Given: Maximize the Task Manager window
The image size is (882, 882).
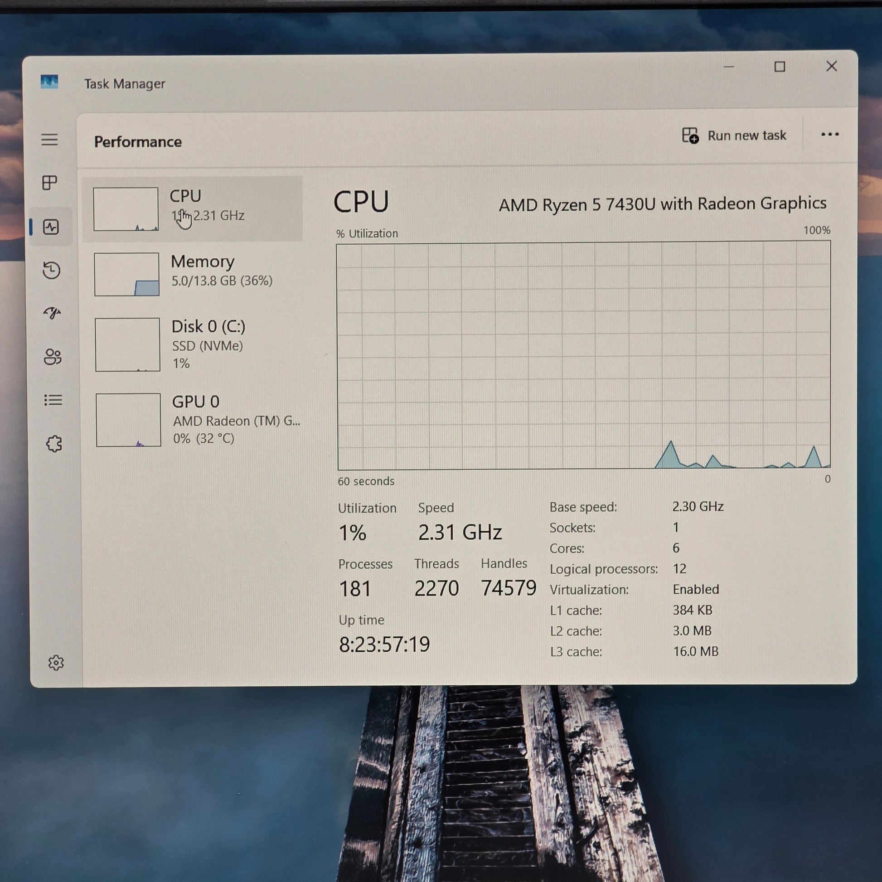Looking at the screenshot, I should tap(780, 67).
